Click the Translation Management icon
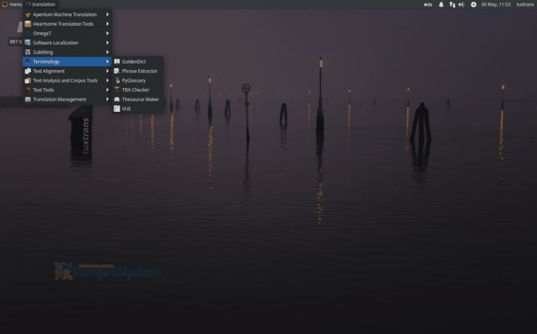537x334 pixels. click(28, 99)
